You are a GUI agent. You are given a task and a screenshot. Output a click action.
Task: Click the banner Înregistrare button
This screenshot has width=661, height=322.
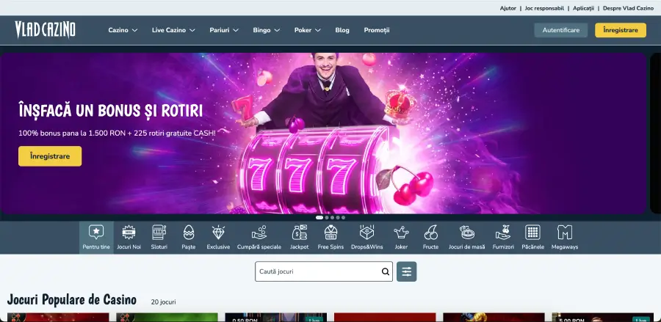(50, 156)
